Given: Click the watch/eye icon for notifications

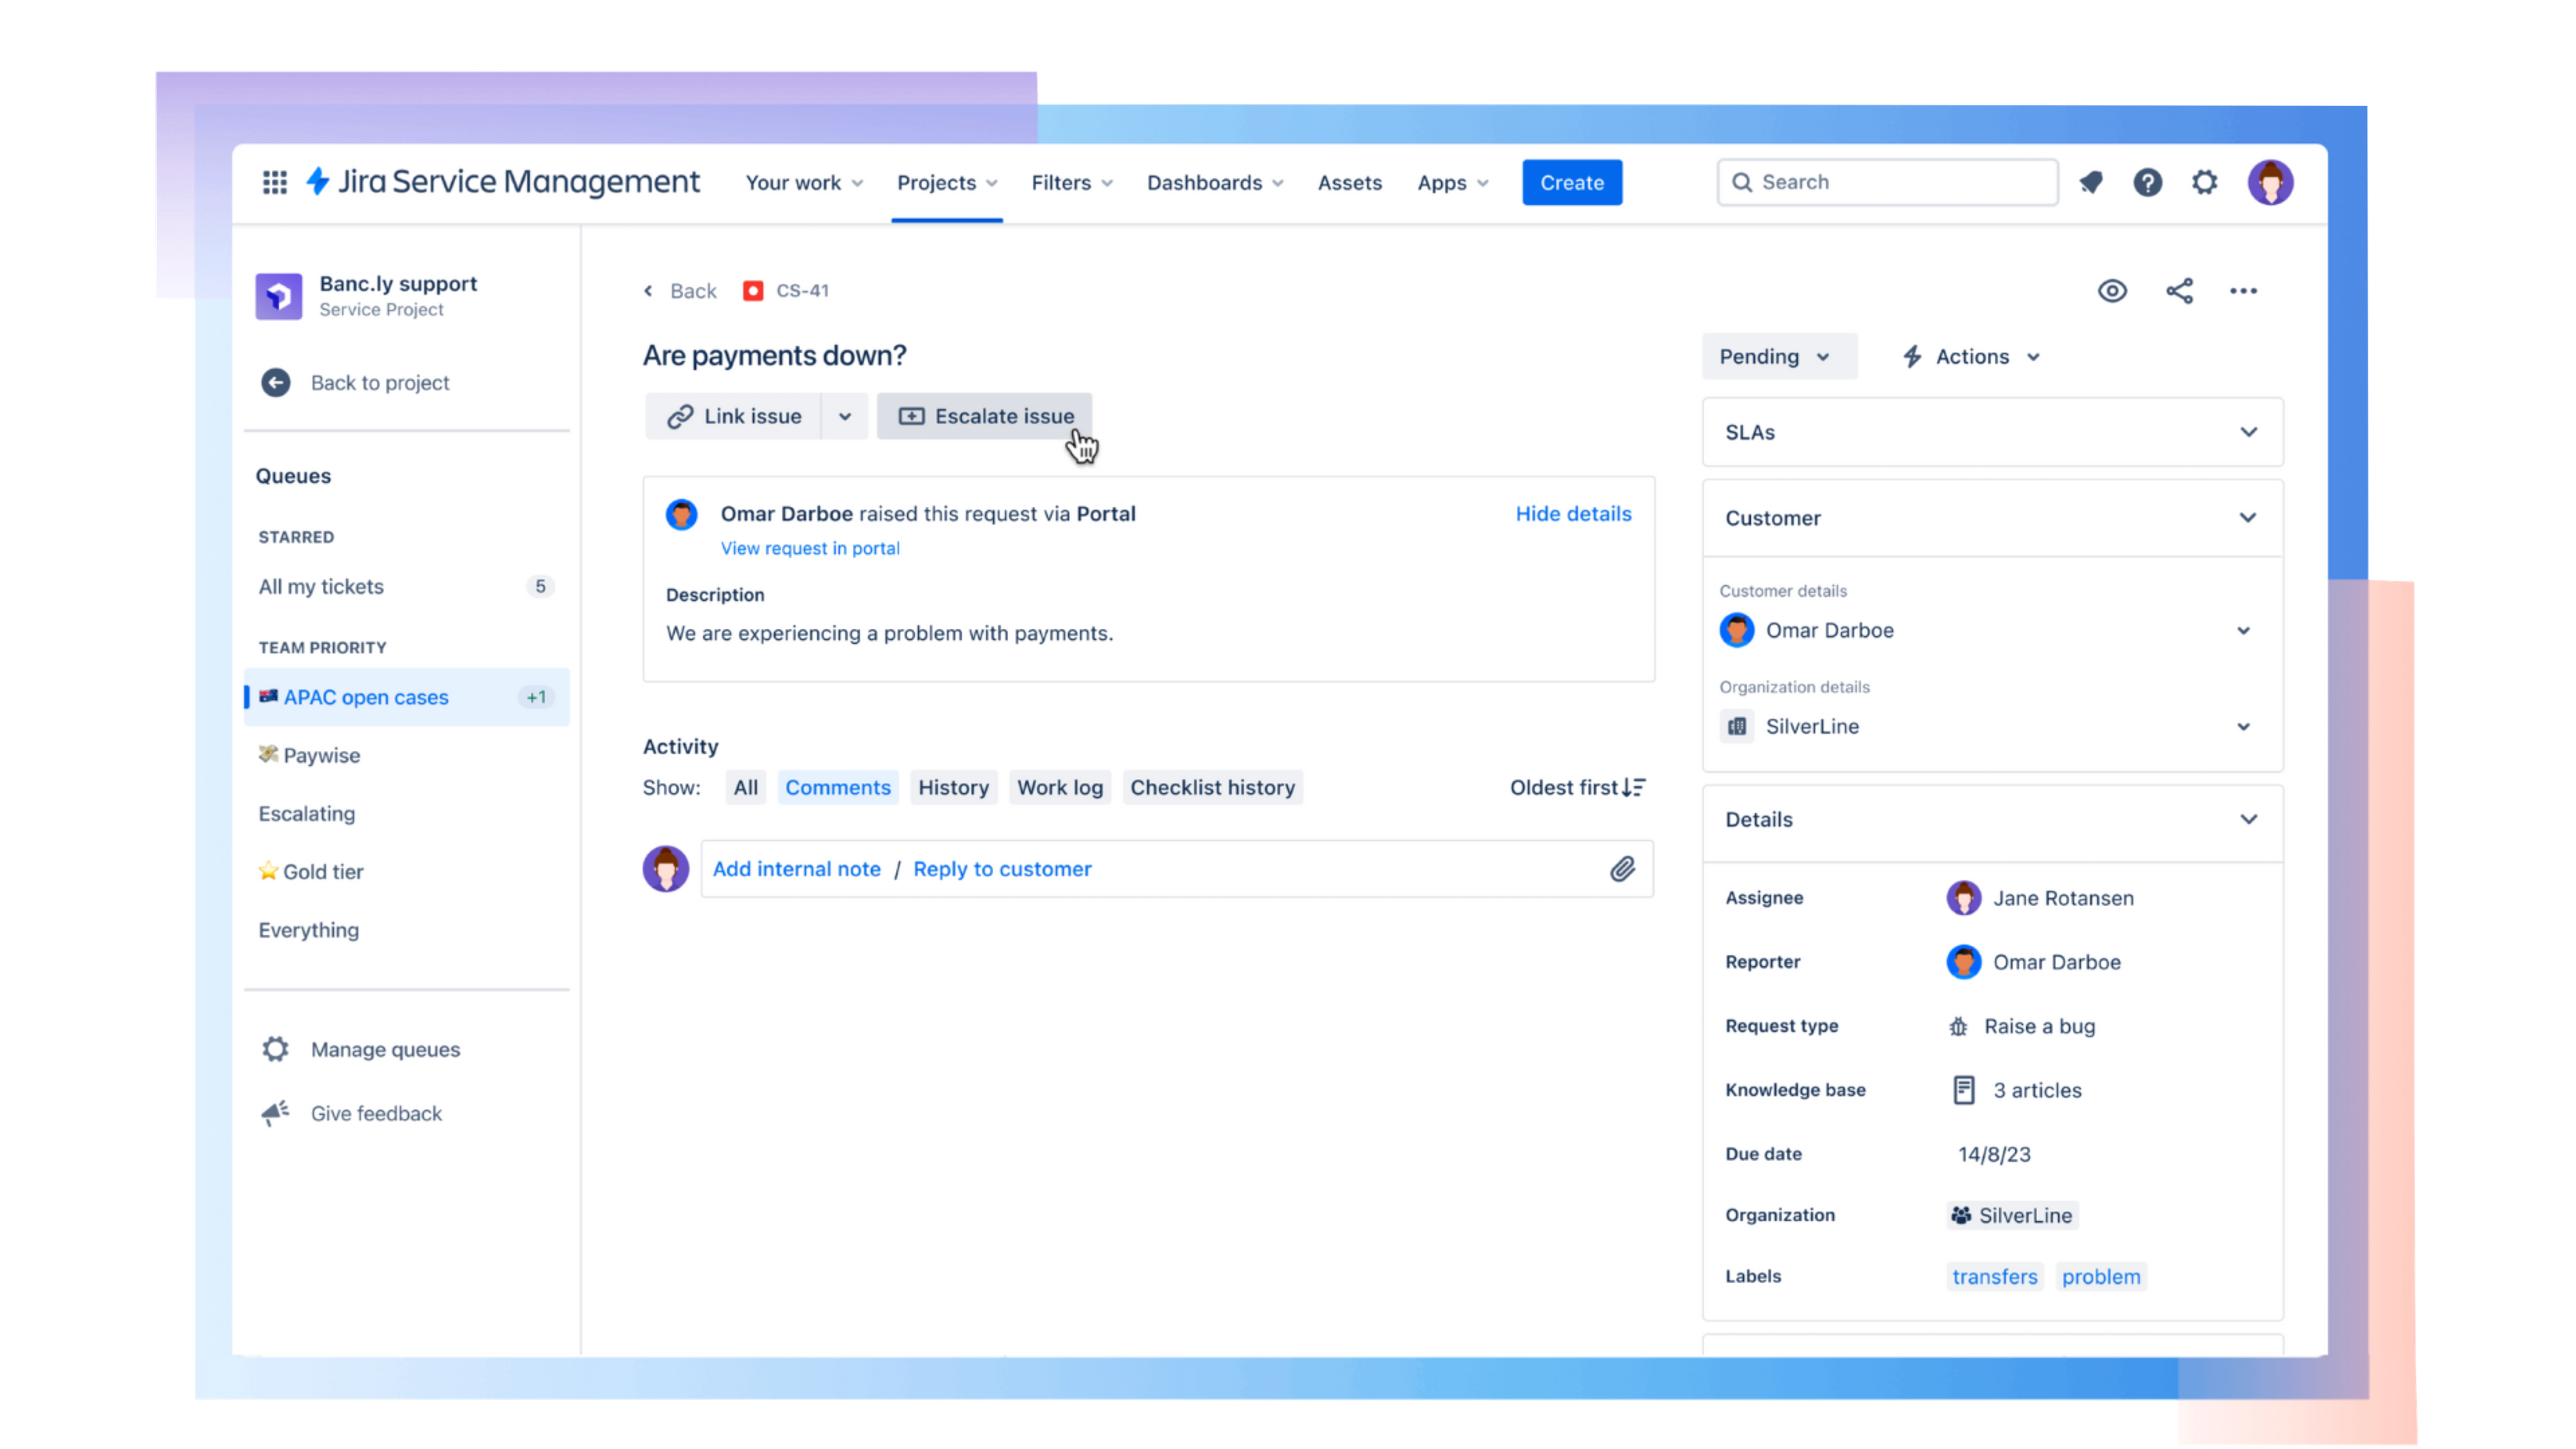Looking at the screenshot, I should 2112,290.
